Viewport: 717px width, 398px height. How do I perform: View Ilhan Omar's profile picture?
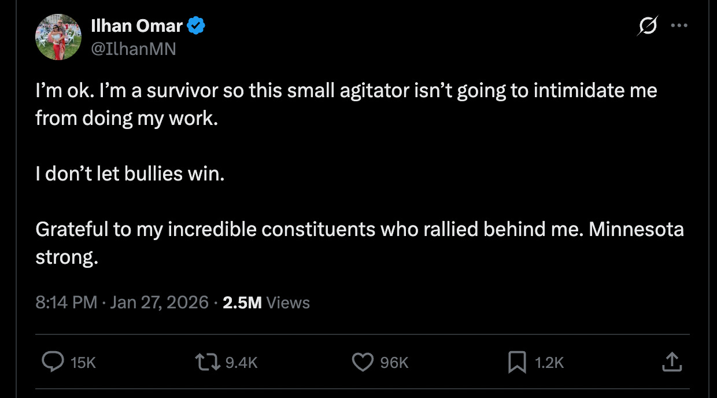58,36
